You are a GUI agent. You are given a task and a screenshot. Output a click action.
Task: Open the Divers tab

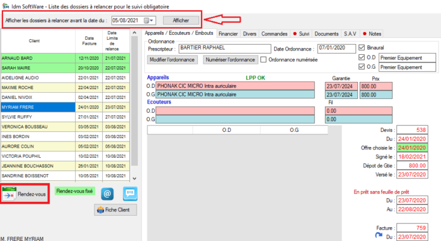click(249, 34)
